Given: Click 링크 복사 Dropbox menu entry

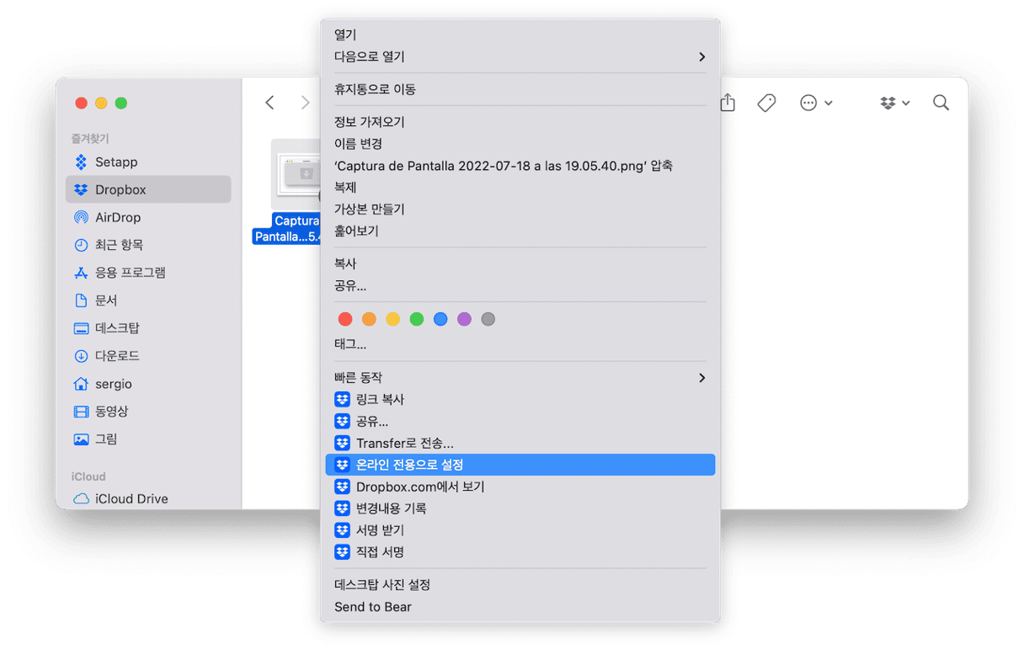Looking at the screenshot, I should pos(380,399).
